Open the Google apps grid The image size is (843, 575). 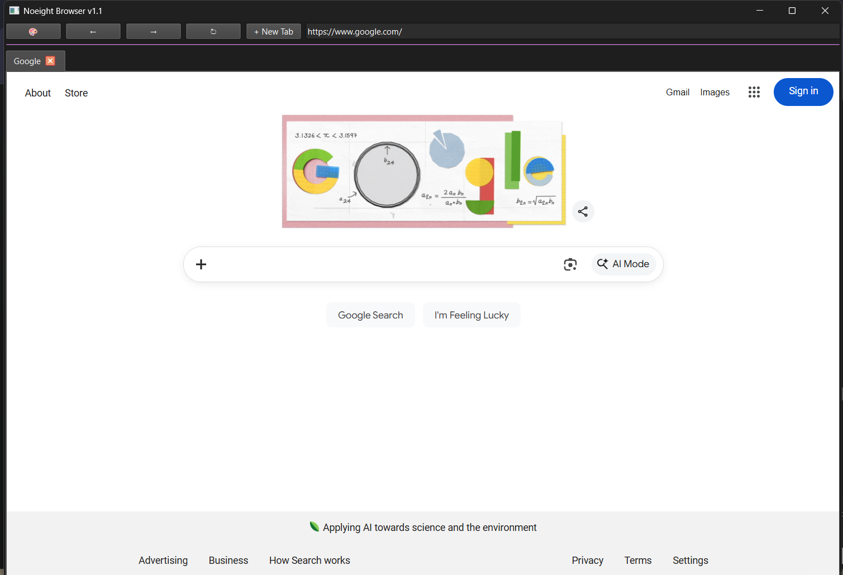754,92
